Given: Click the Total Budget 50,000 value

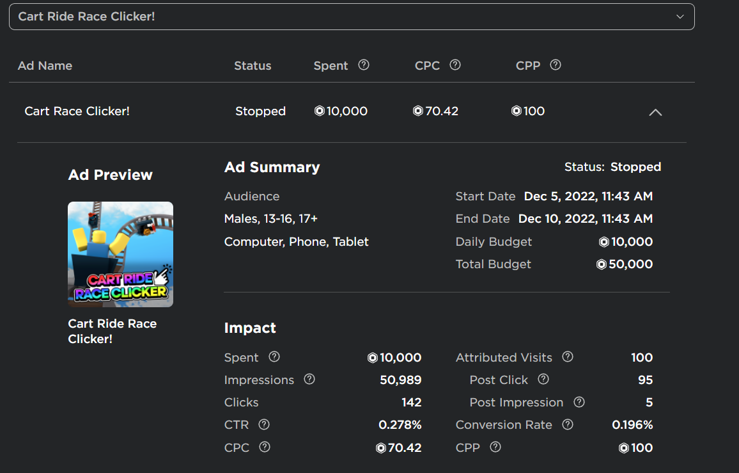Looking at the screenshot, I should pyautogui.click(x=625, y=264).
